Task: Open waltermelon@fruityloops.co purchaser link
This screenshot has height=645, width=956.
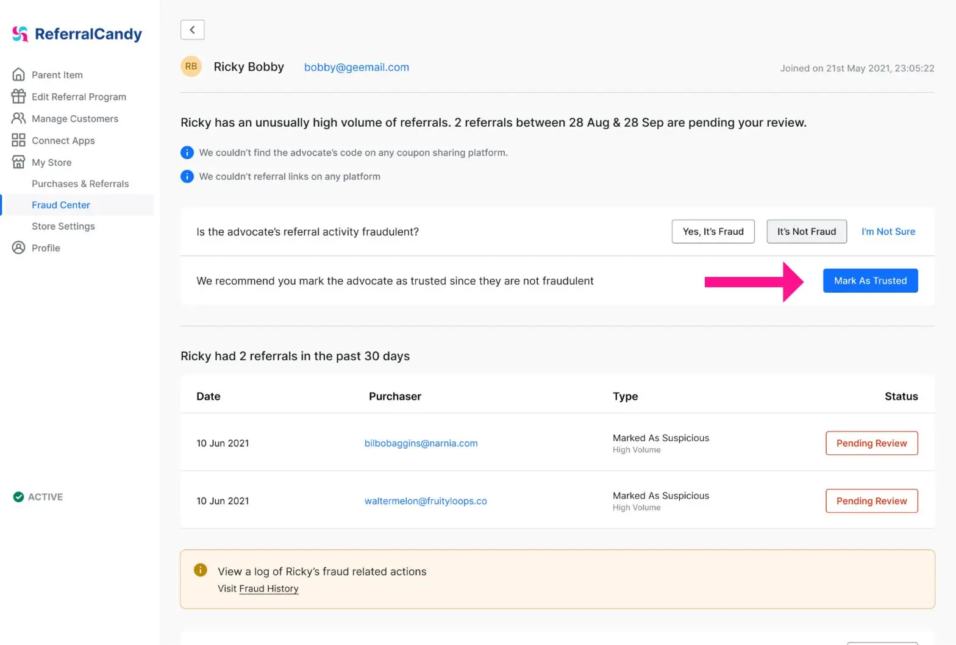Action: 426,501
